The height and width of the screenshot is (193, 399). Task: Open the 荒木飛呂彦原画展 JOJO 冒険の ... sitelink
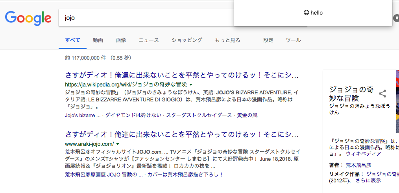tap(104, 175)
